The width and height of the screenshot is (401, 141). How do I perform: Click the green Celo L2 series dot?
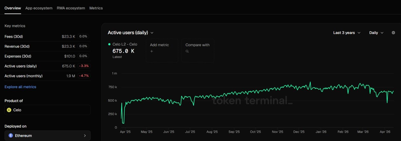click(109, 44)
